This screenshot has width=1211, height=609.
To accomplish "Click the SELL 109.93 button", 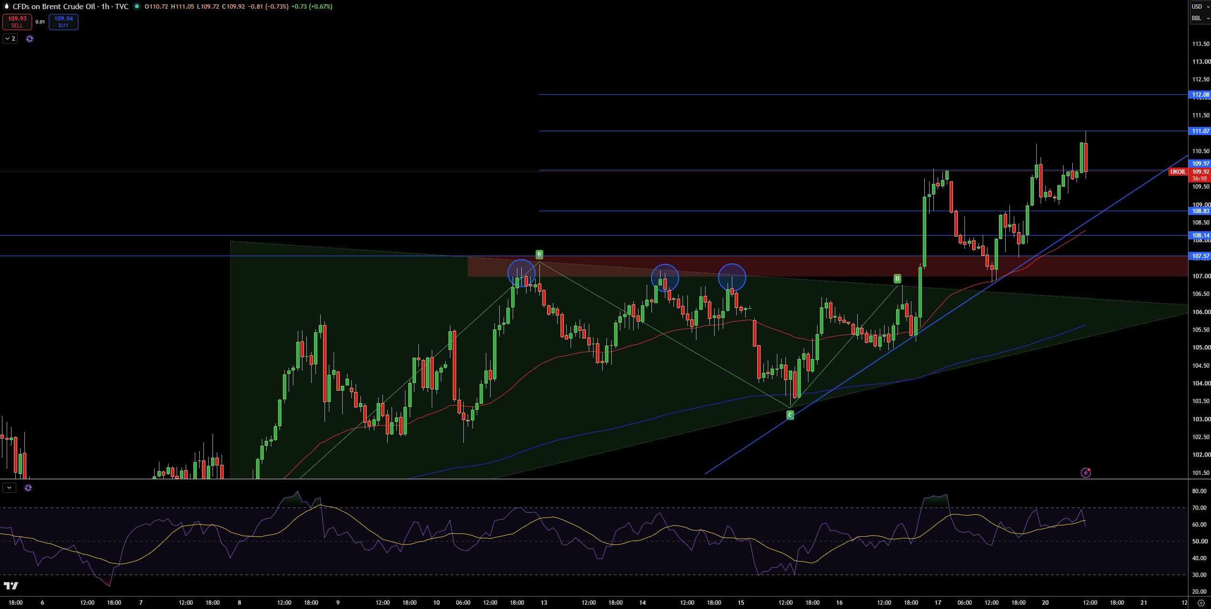I will (x=17, y=22).
